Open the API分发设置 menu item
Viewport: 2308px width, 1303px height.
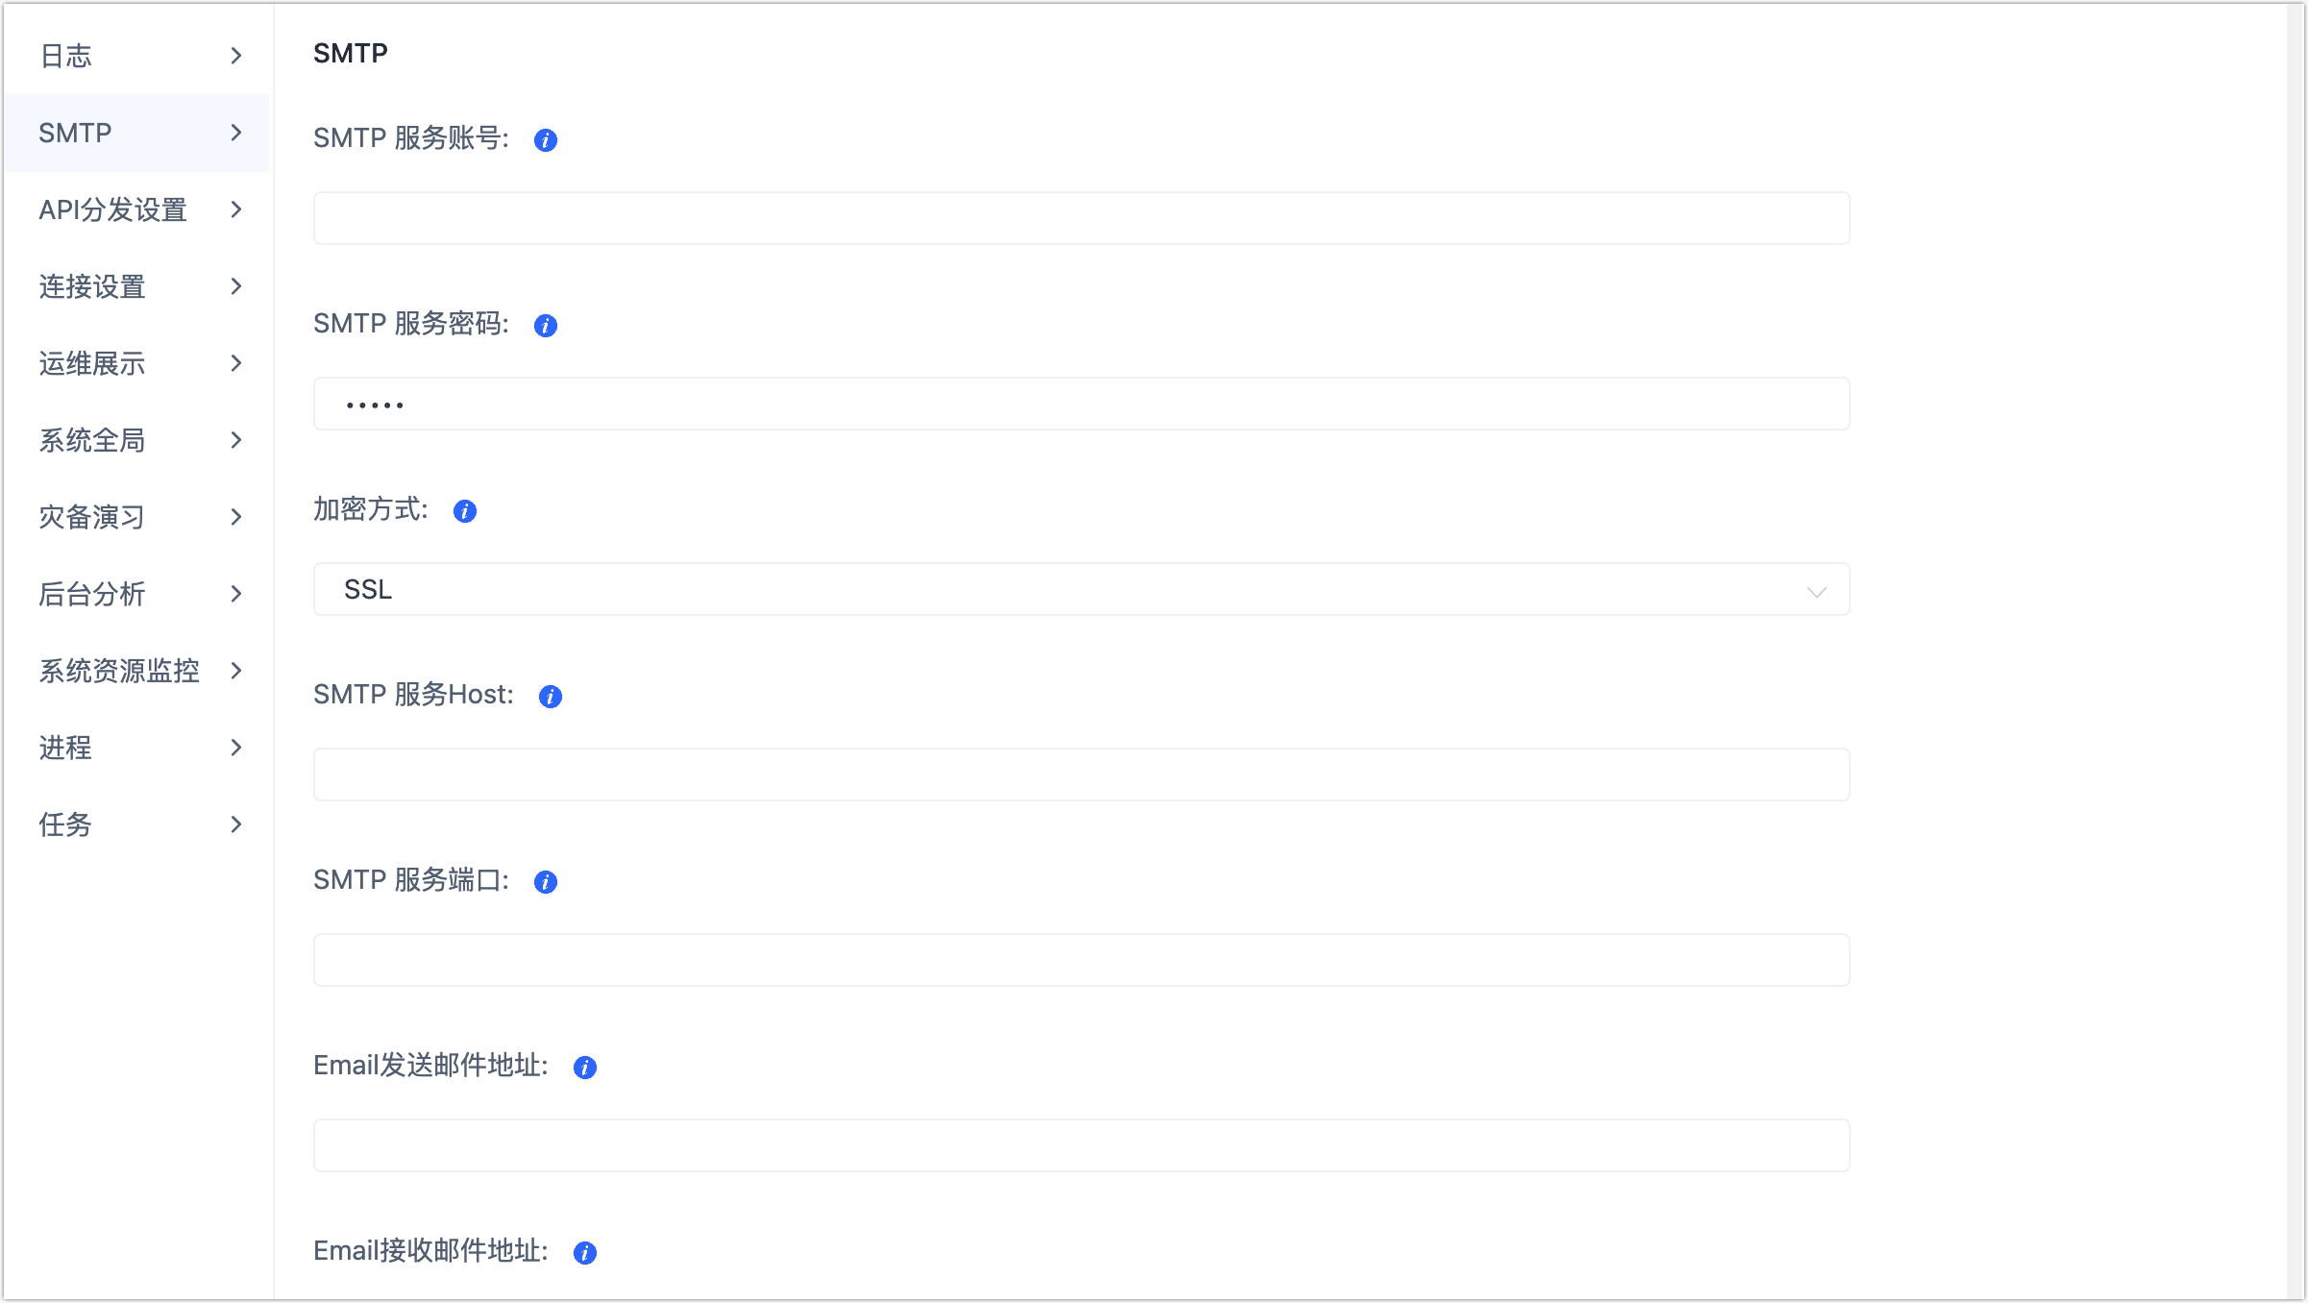click(113, 209)
